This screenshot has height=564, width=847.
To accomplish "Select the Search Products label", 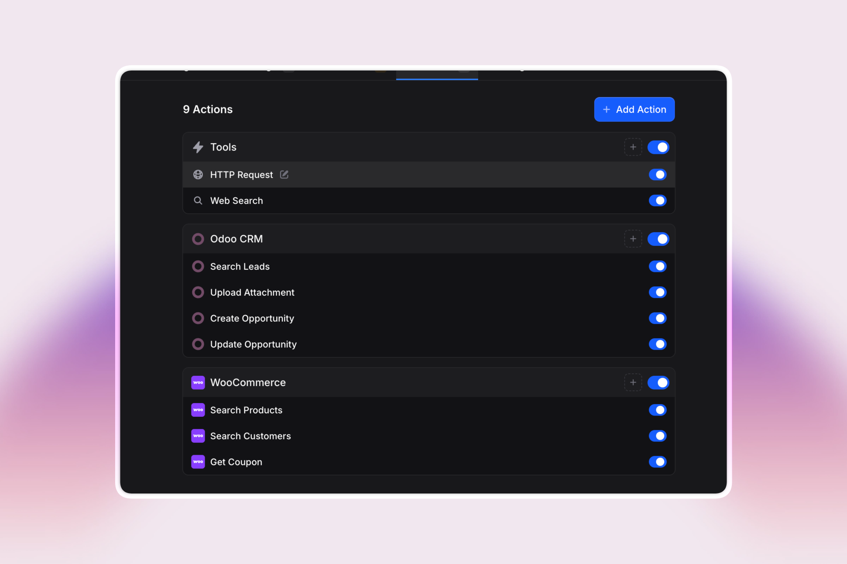I will (246, 410).
